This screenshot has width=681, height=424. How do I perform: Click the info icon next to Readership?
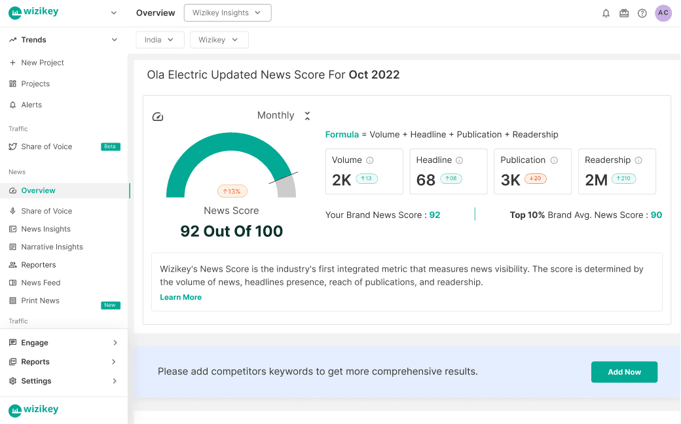tap(638, 160)
